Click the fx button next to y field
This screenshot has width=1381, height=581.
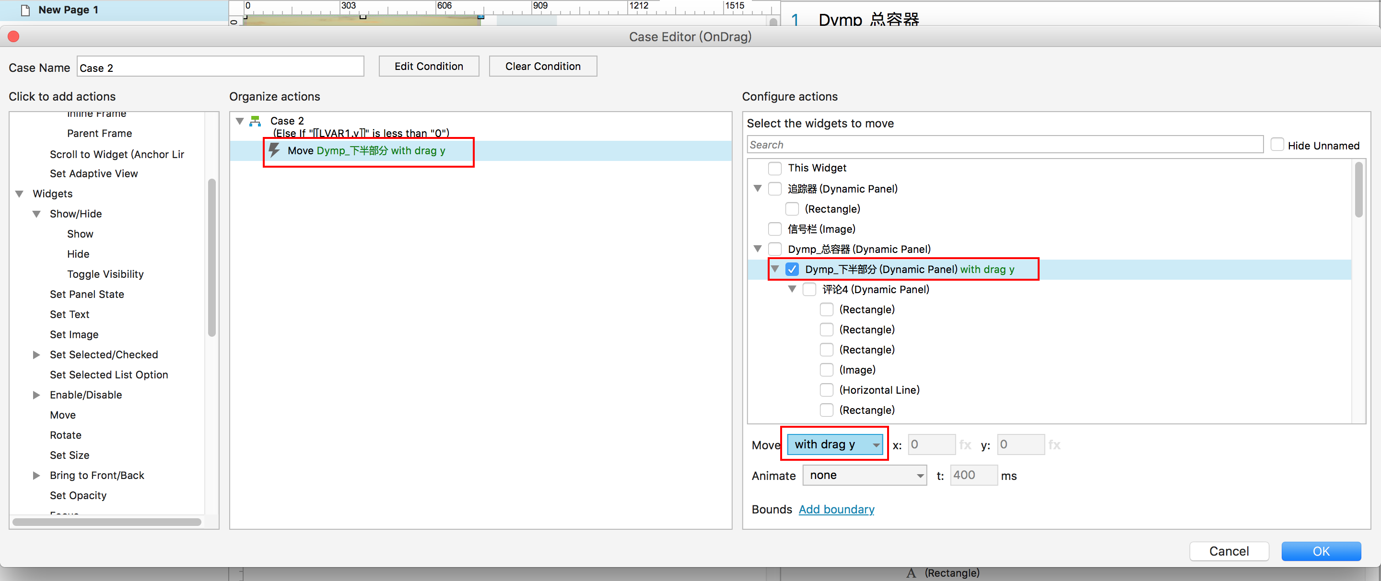tap(1054, 444)
